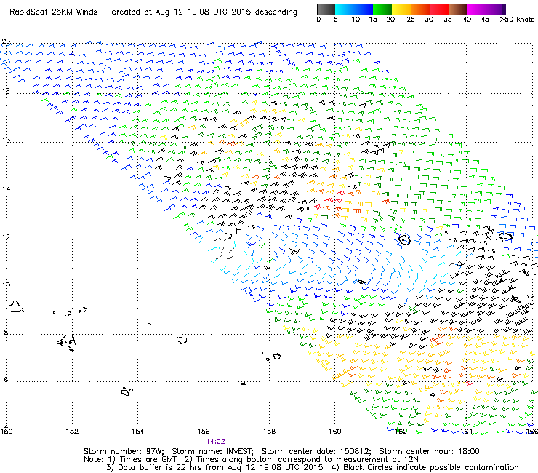Click the island outline at far left near 9N

(16, 307)
